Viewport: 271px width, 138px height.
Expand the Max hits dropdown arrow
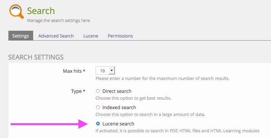click(112, 71)
